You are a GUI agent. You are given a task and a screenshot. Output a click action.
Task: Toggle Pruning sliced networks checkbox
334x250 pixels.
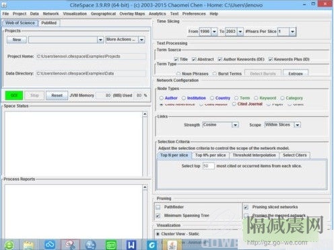246,207
